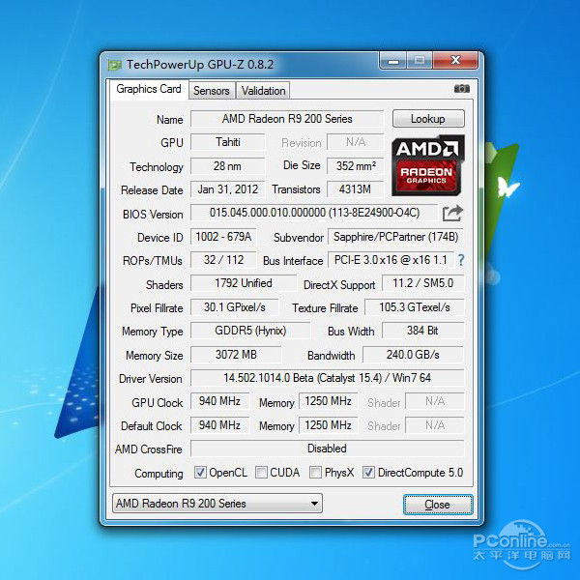Click the GPU Clock row Shader N/A field

tap(435, 401)
